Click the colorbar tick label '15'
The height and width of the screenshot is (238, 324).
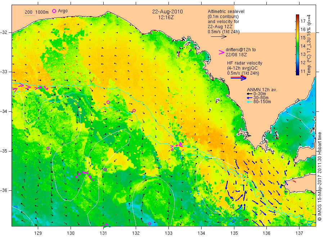303,38
